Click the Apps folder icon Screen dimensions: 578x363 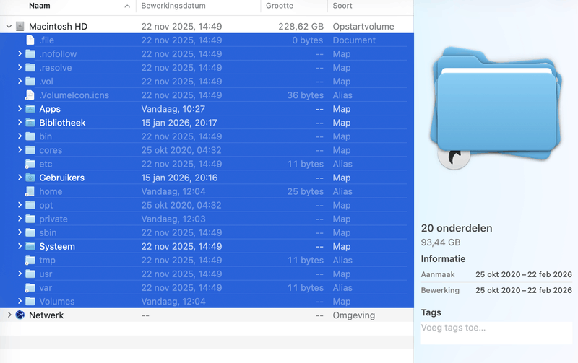(30, 109)
